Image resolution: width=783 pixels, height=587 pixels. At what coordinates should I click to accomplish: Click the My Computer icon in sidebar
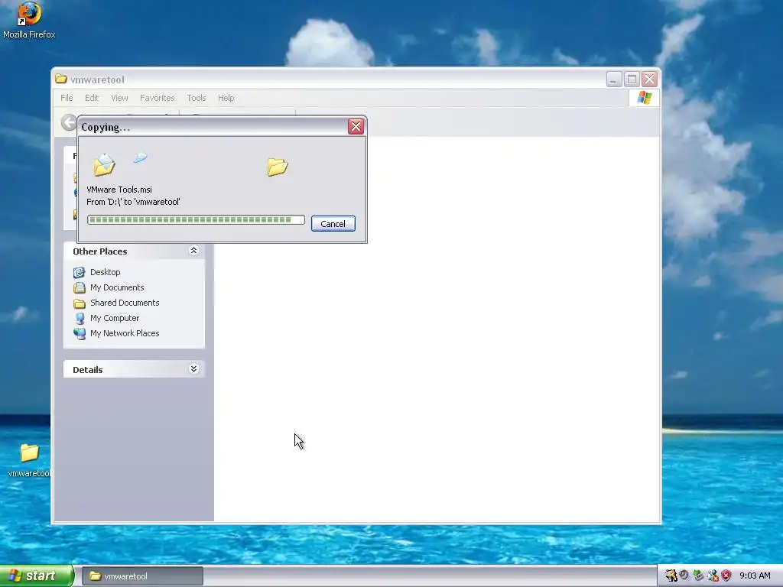79,319
